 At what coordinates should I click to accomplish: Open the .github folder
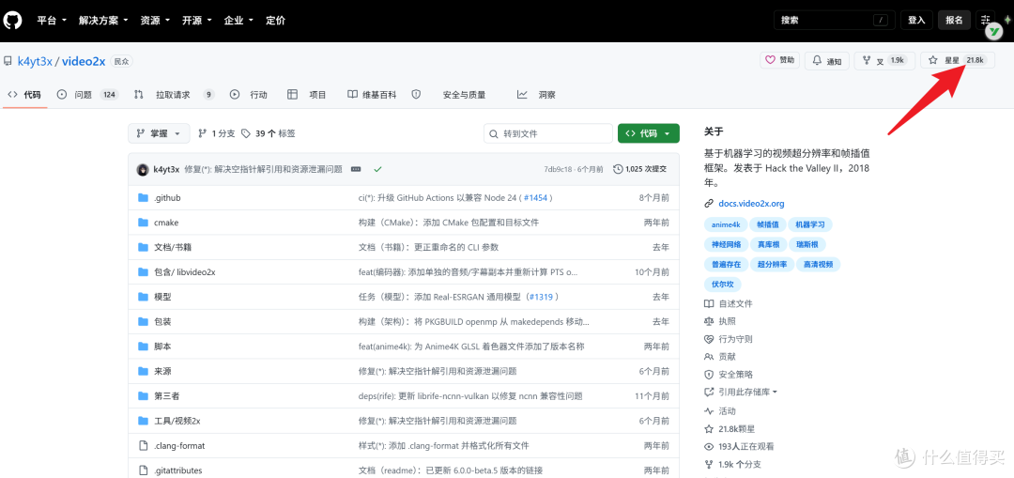click(167, 198)
